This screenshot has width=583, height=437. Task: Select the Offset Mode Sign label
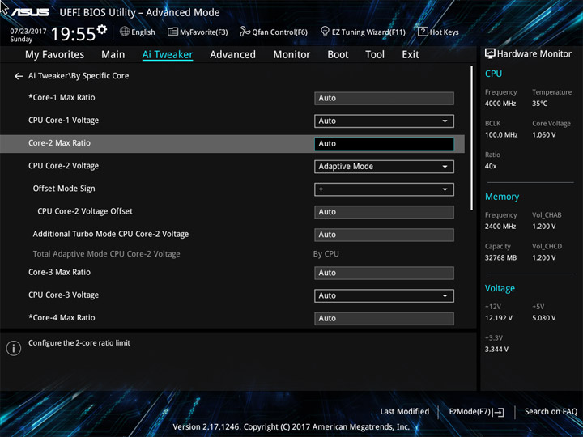(64, 189)
